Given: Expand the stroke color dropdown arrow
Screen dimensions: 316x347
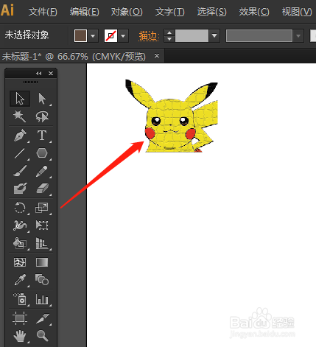Looking at the screenshot, I should (x=123, y=36).
